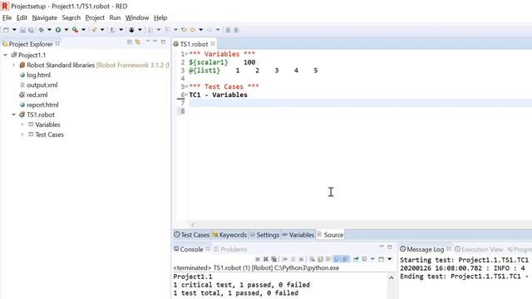Maximize the Project Explorer panel
The image size is (532, 299).
click(163, 42)
